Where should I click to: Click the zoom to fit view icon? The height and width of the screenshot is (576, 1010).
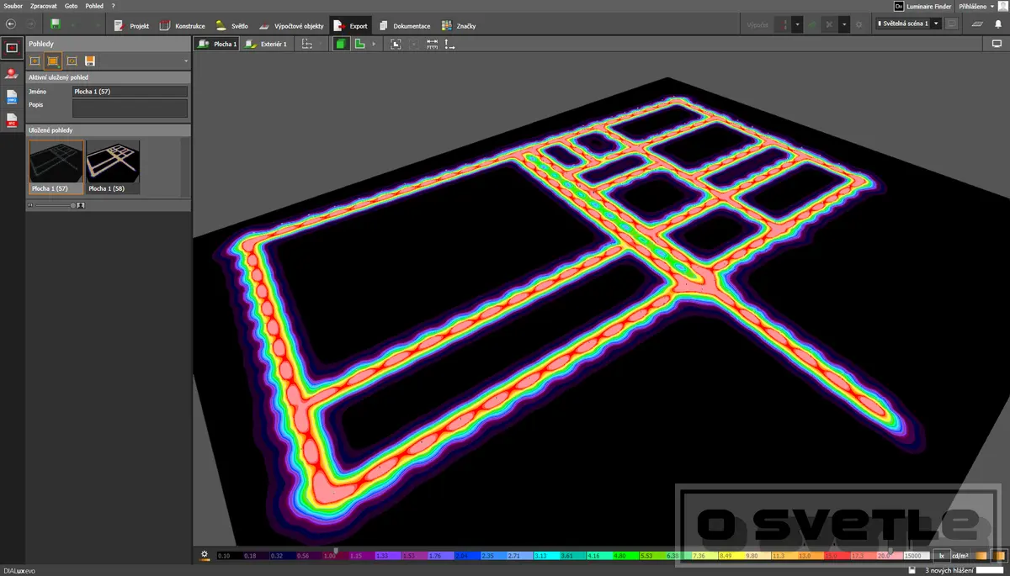(x=396, y=44)
